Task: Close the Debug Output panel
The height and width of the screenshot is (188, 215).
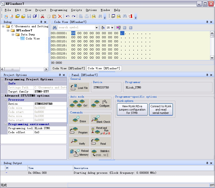Action: tap(211, 163)
